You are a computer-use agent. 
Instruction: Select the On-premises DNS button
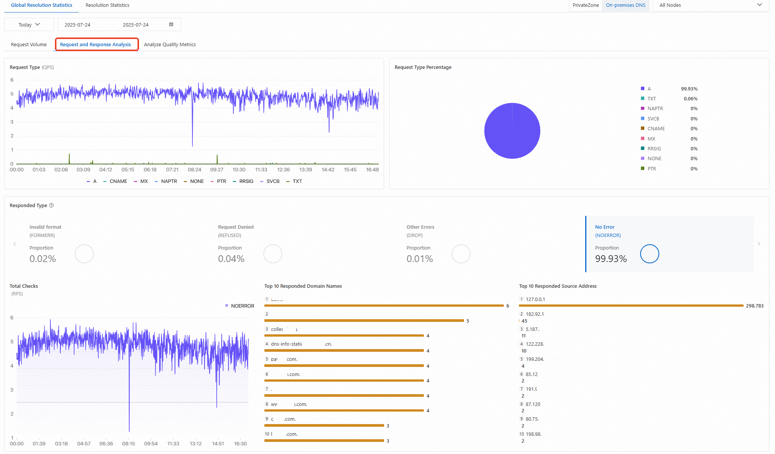[x=625, y=5]
